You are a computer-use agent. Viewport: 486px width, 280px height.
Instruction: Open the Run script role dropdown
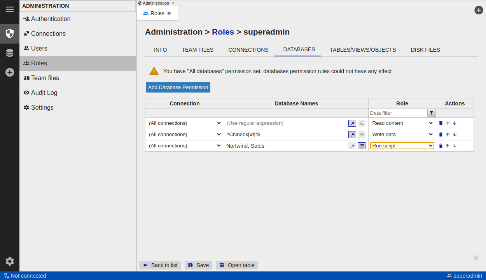[402, 146]
